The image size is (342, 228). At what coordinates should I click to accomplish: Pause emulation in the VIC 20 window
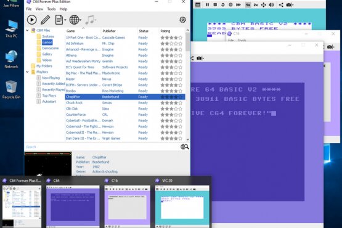208,4
